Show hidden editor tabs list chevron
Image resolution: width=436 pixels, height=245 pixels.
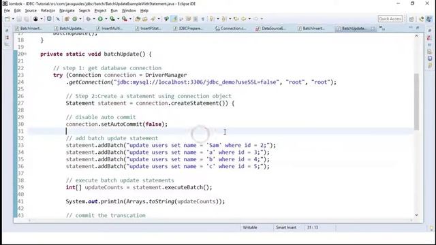tap(382, 29)
